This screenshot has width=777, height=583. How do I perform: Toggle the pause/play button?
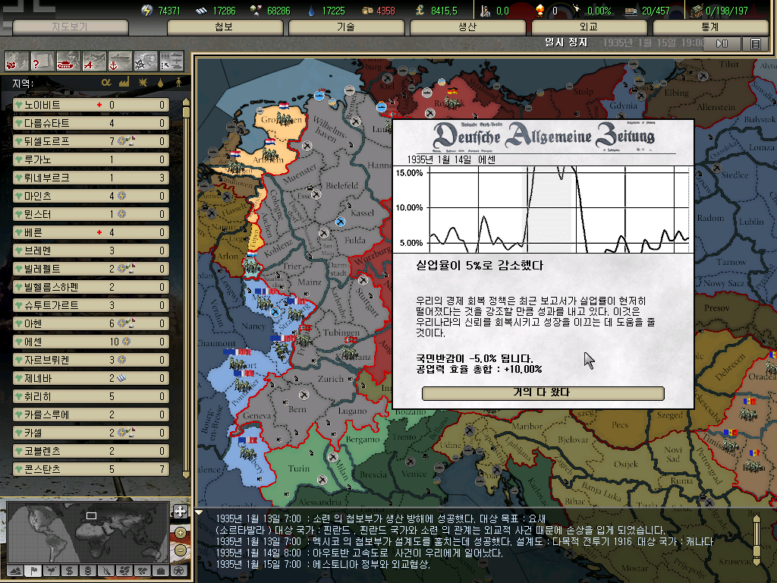722,43
